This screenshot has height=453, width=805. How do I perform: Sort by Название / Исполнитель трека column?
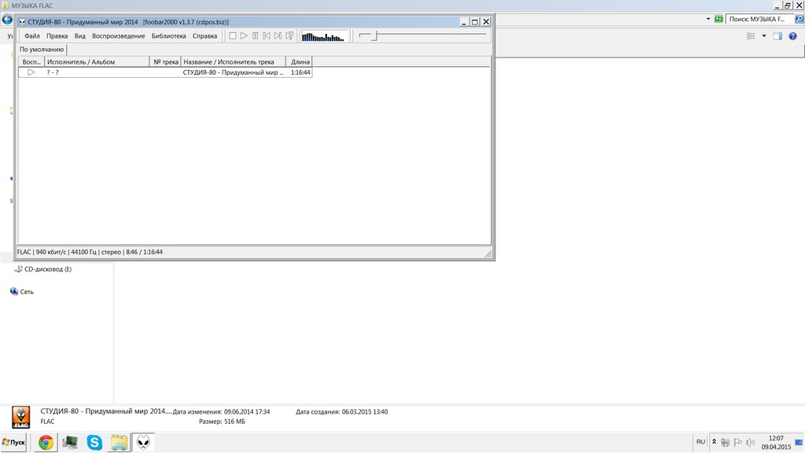pos(233,61)
